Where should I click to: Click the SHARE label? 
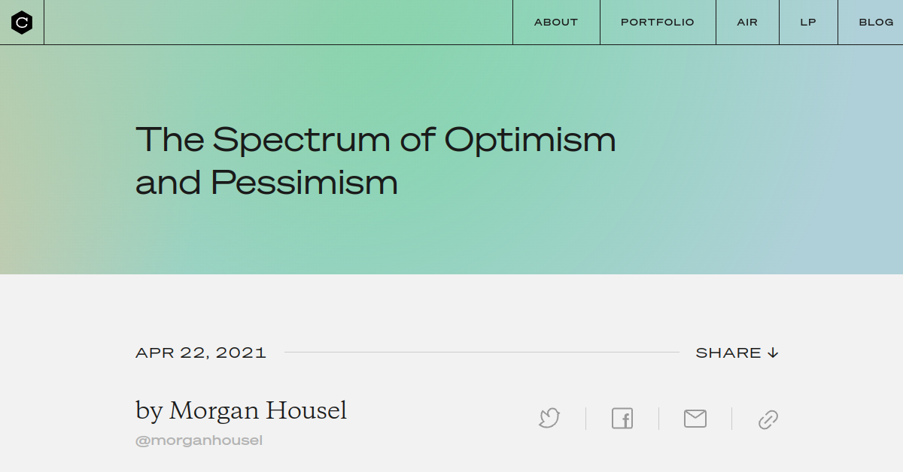(729, 352)
